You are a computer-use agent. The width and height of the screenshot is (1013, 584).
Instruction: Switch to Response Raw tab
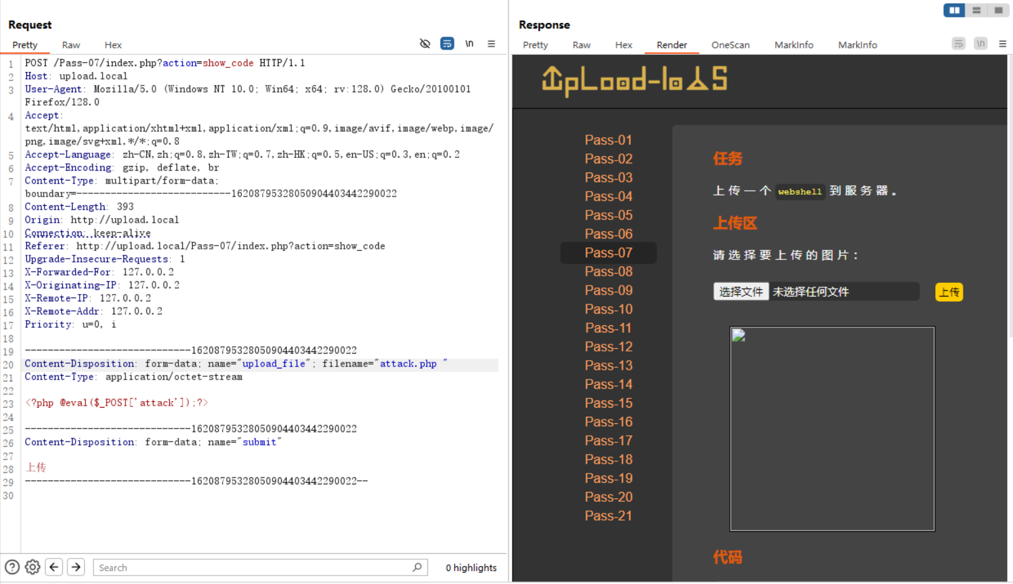pyautogui.click(x=582, y=45)
